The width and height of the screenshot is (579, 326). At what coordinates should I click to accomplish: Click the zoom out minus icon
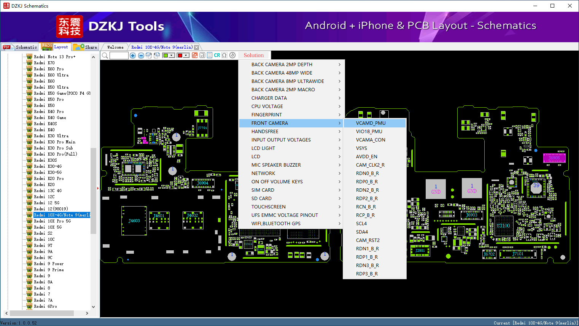coord(141,56)
